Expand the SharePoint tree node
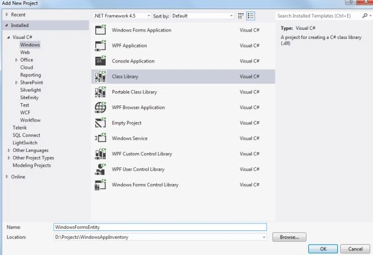Screen dimensions: 373x255 click(x=17, y=83)
